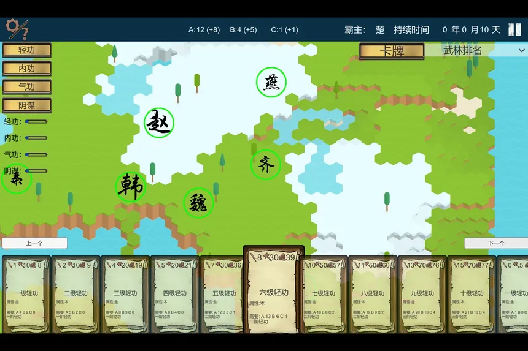Image resolution: width=528 pixels, height=351 pixels.
Task: Select the 秦 state marker on the map
Action: click(17, 178)
